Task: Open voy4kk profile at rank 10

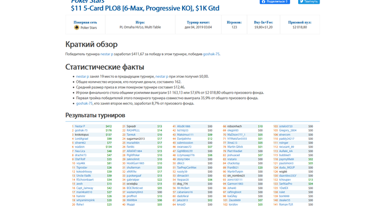Action: click(80, 163)
